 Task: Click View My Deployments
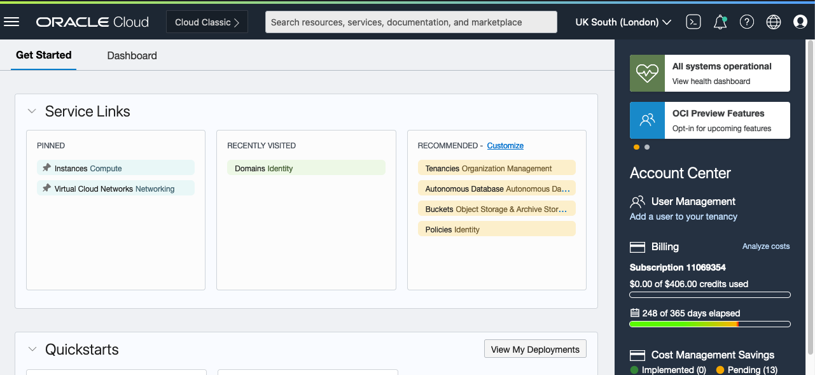click(x=534, y=349)
